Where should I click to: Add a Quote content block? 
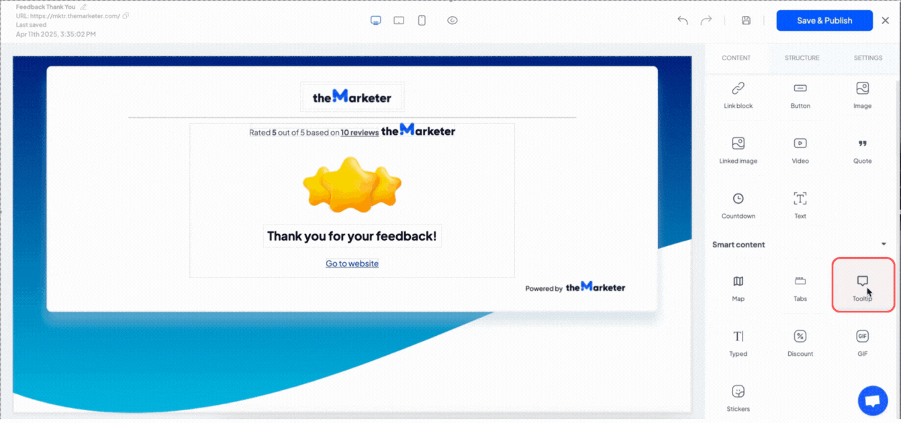[863, 150]
